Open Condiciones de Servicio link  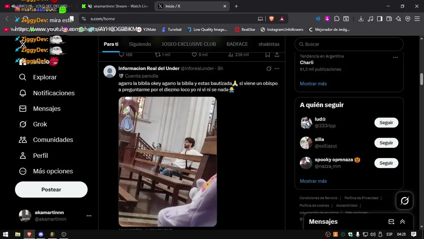point(318,198)
